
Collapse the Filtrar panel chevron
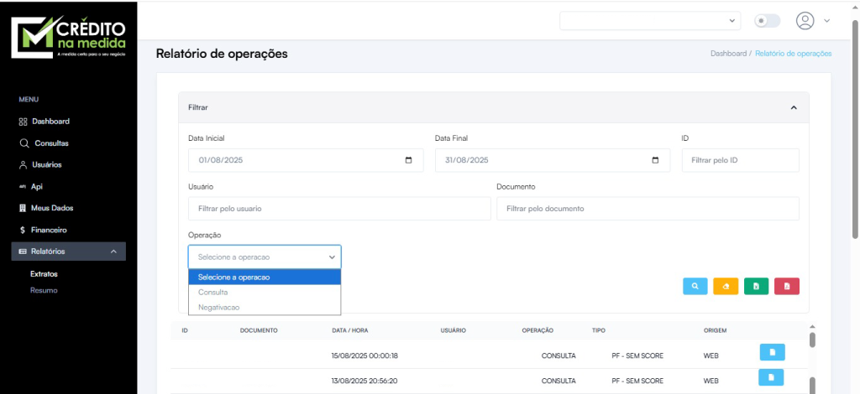tap(794, 107)
